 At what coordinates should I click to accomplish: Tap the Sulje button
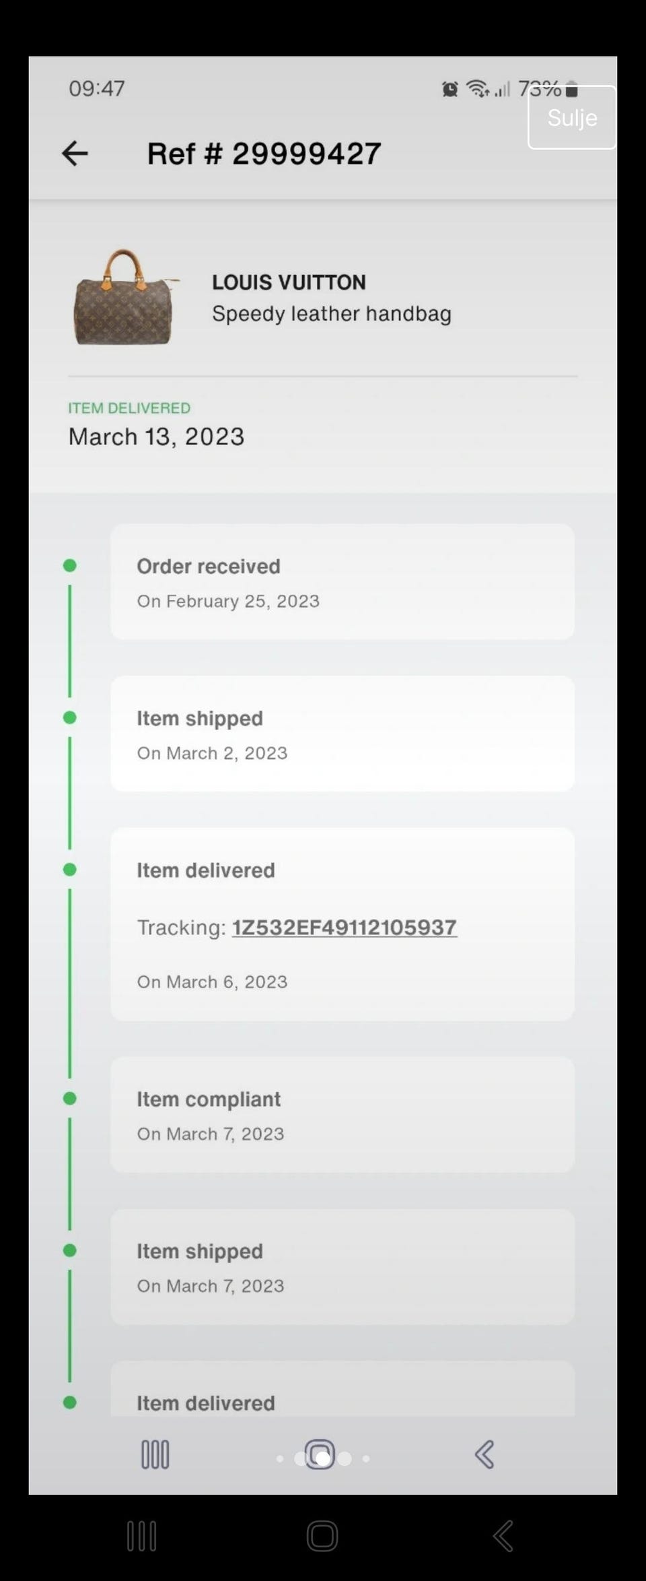click(x=571, y=118)
